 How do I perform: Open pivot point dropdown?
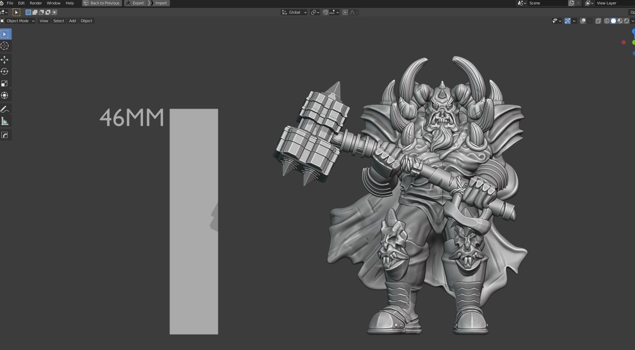coord(315,12)
